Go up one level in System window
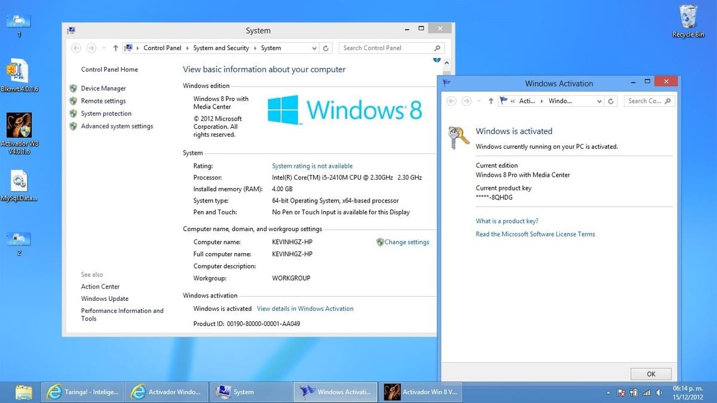 (115, 48)
